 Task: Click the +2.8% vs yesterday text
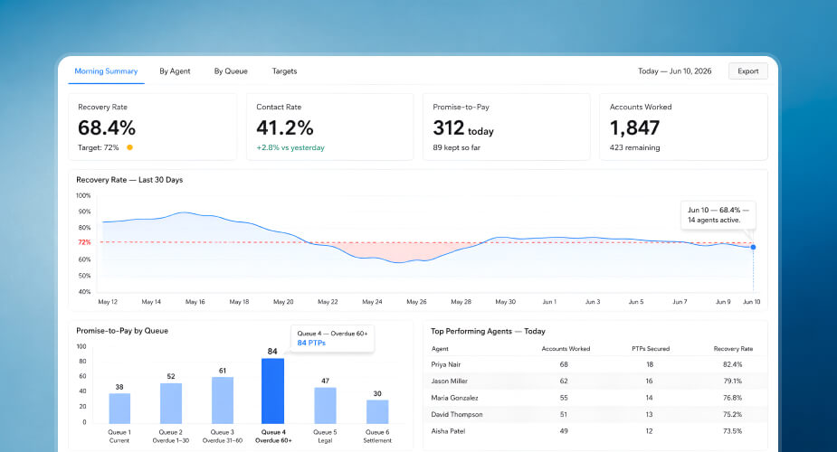pyautogui.click(x=290, y=147)
